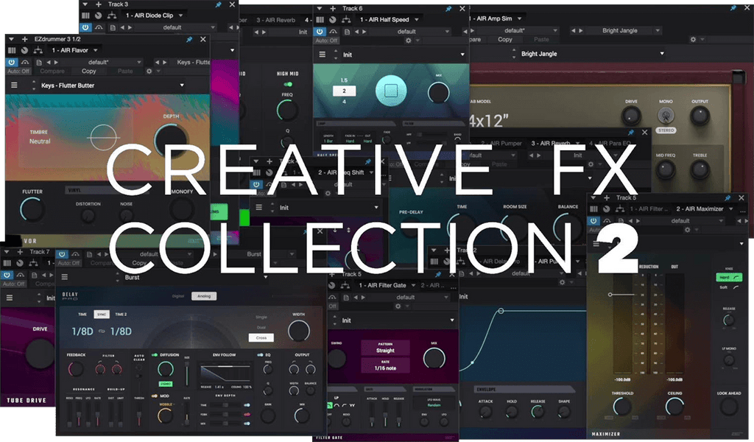This screenshot has width=754, height=442.
Task: Pin the Track 3 window
Action: point(218,4)
